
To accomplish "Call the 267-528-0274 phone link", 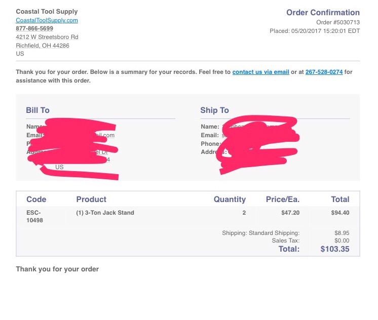I will coord(324,72).
